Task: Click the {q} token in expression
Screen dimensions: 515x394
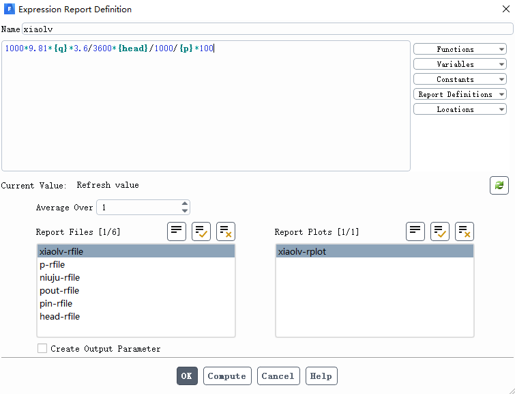Action: pos(61,48)
